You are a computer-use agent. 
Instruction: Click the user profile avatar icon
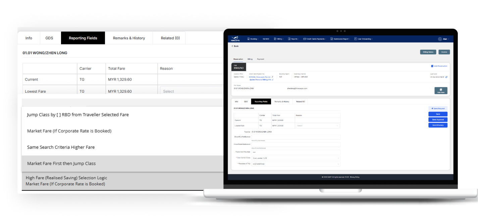440,39
